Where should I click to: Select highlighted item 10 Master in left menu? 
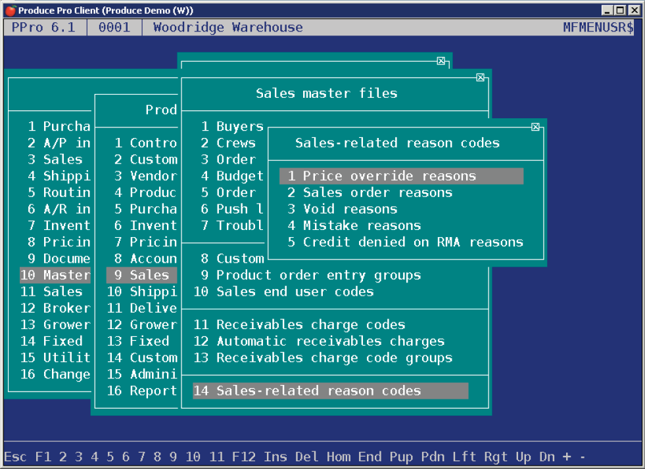coord(55,275)
